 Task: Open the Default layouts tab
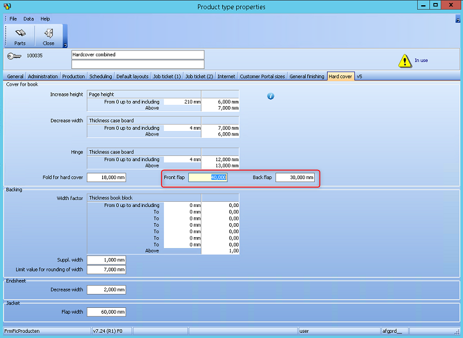tap(133, 77)
